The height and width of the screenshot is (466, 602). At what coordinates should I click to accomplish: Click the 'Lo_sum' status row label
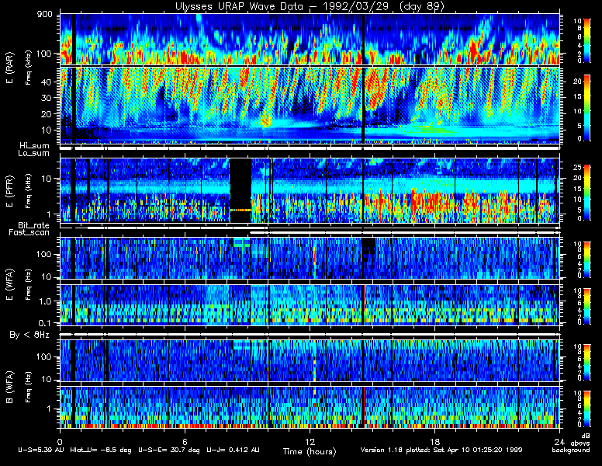tap(34, 154)
